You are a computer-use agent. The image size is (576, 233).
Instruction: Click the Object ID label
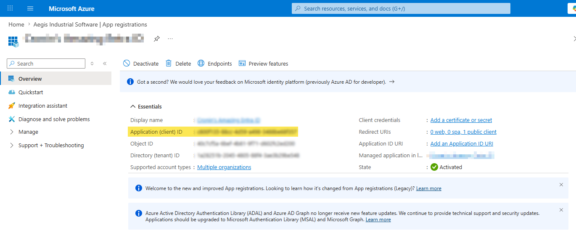pos(142,144)
